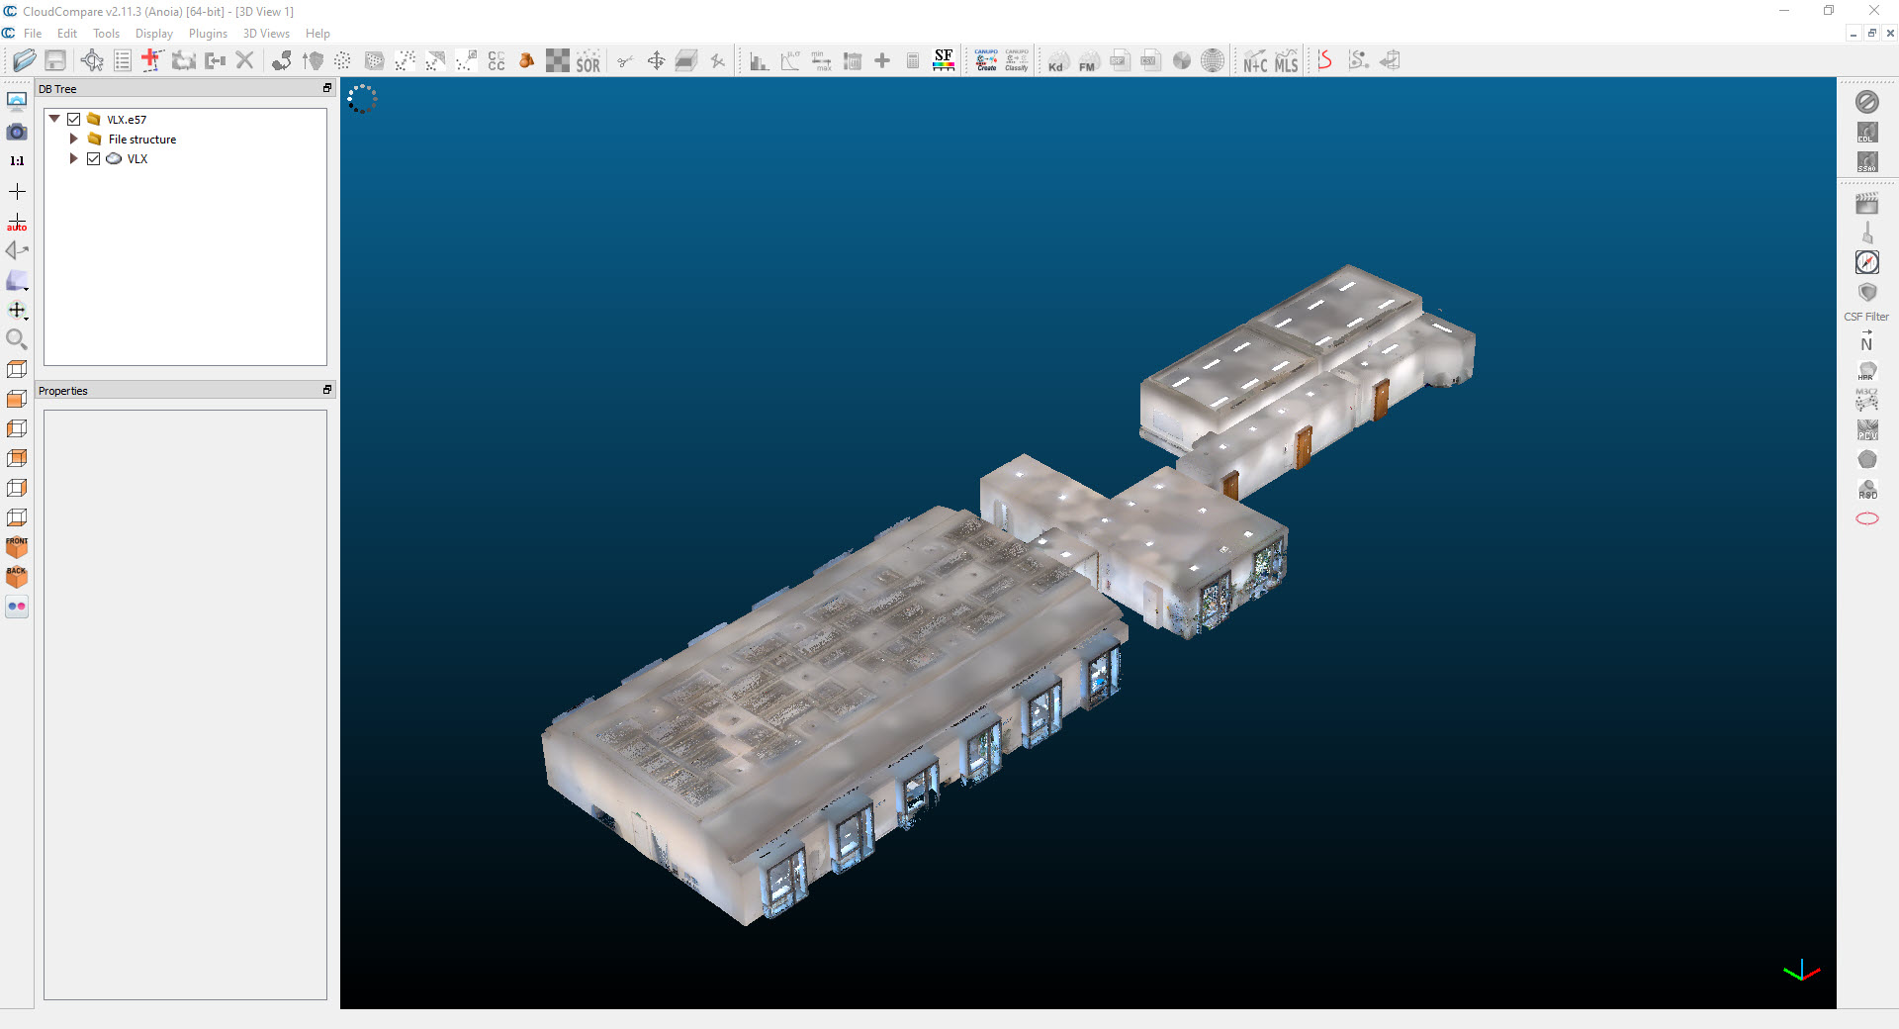The image size is (1899, 1029).
Task: Click the SOR filter icon
Action: pyautogui.click(x=588, y=61)
